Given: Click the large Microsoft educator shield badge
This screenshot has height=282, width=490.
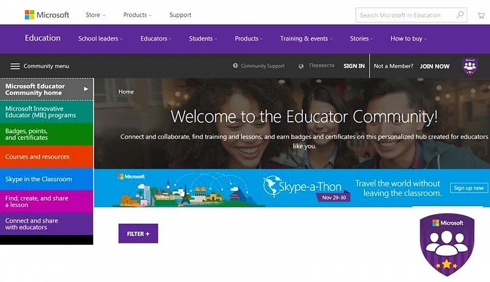Looking at the screenshot, I should [x=447, y=245].
